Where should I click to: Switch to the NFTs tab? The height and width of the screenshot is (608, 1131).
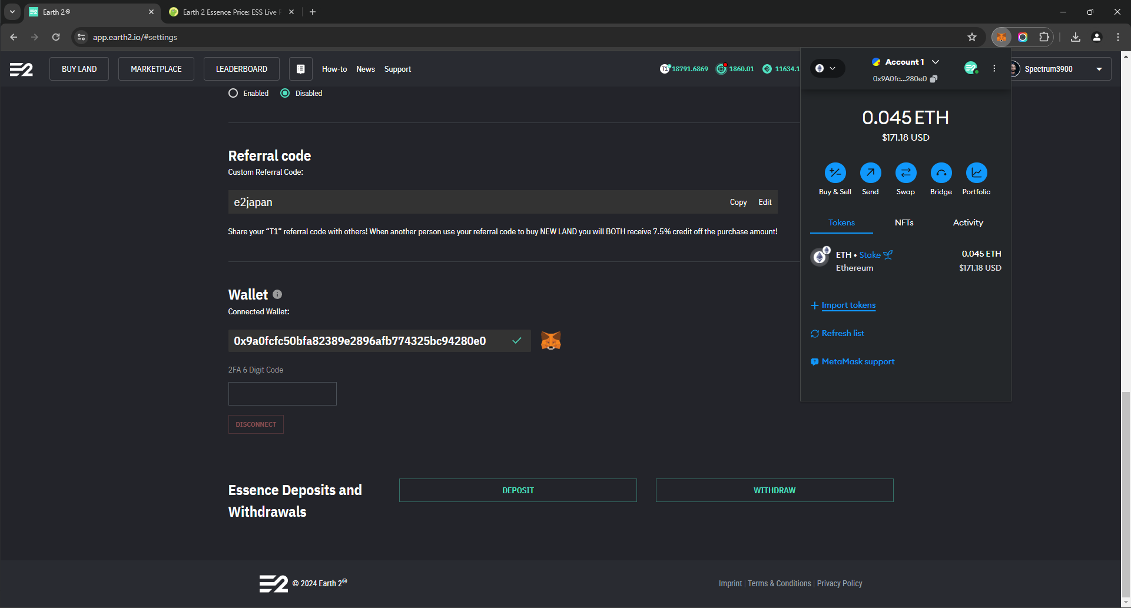tap(904, 222)
